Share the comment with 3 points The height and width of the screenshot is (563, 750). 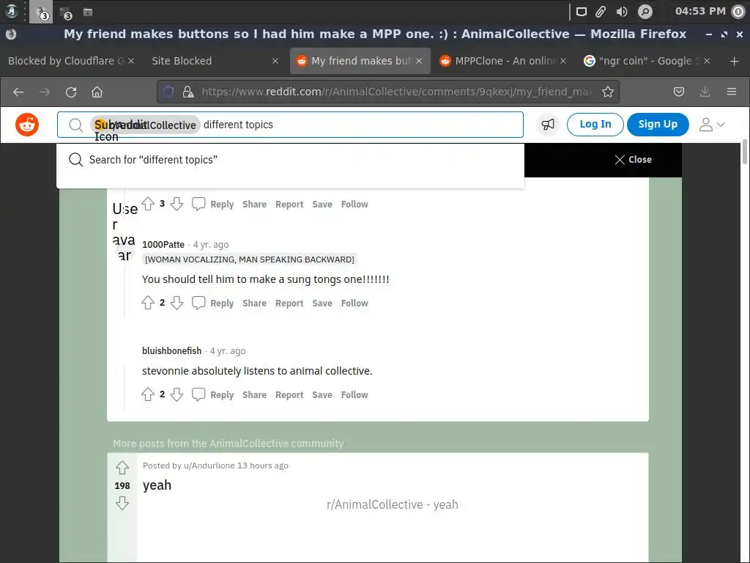[254, 205]
